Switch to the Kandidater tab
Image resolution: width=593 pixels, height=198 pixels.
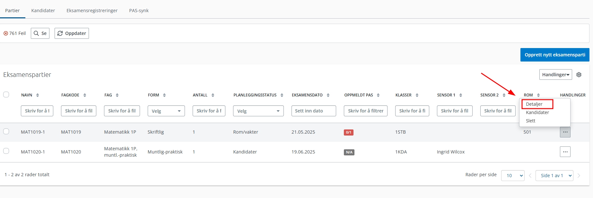tap(43, 11)
